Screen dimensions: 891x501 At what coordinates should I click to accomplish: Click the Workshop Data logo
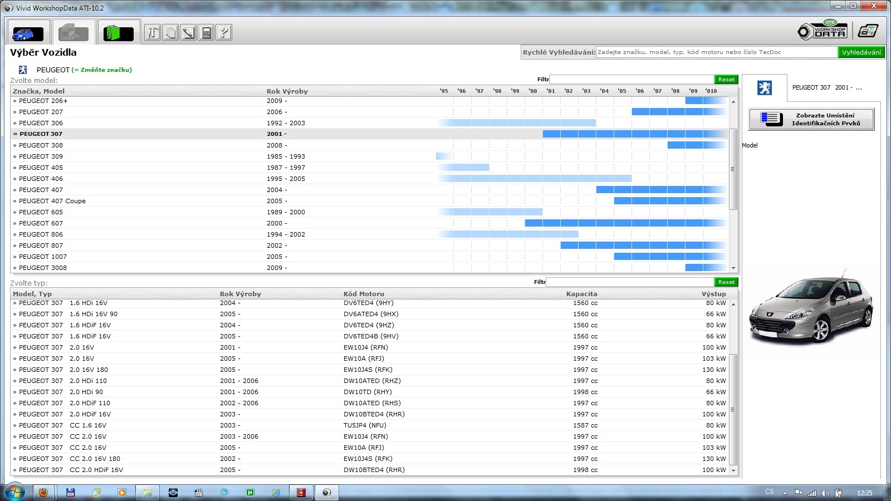click(823, 30)
